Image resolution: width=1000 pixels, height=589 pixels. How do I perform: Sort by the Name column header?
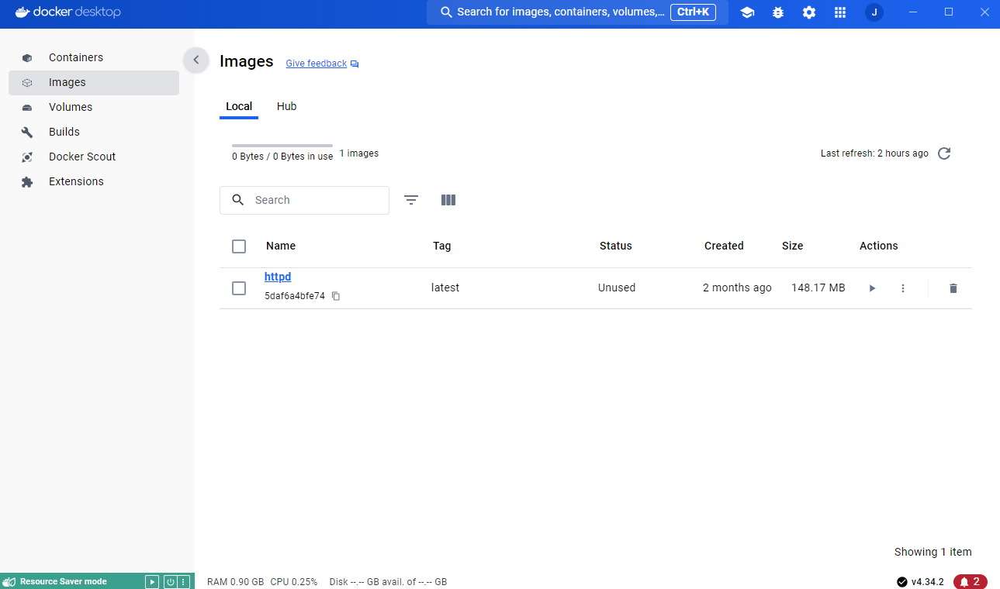pos(281,246)
